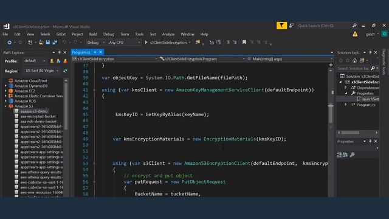Collapse the using block at line 41
The height and width of the screenshot is (219, 389).
coord(95,90)
